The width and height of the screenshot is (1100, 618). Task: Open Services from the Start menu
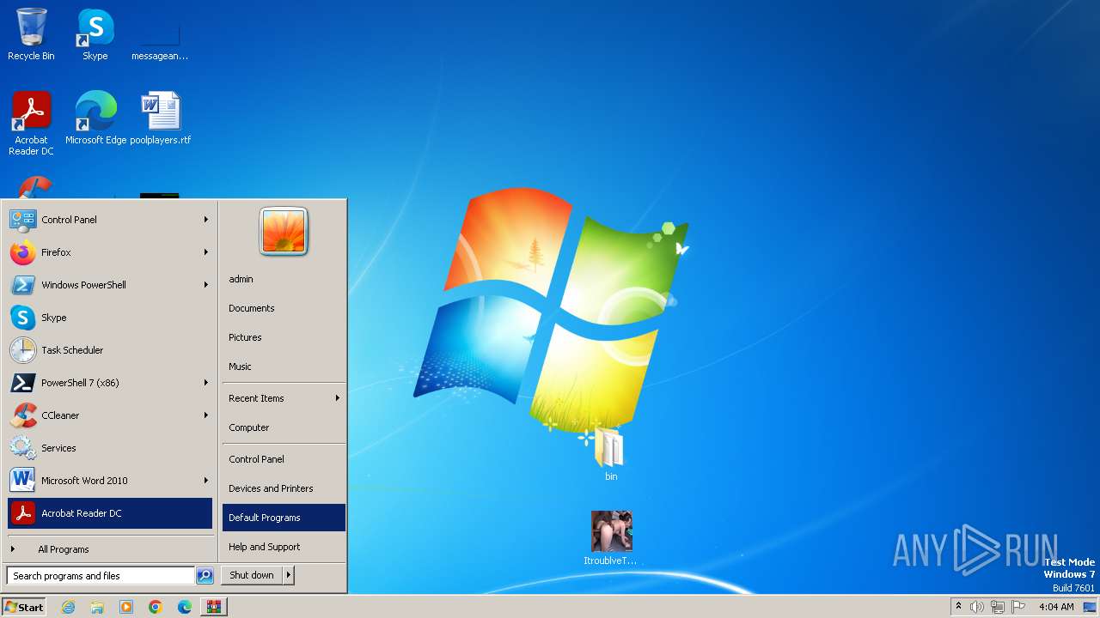tap(110, 448)
